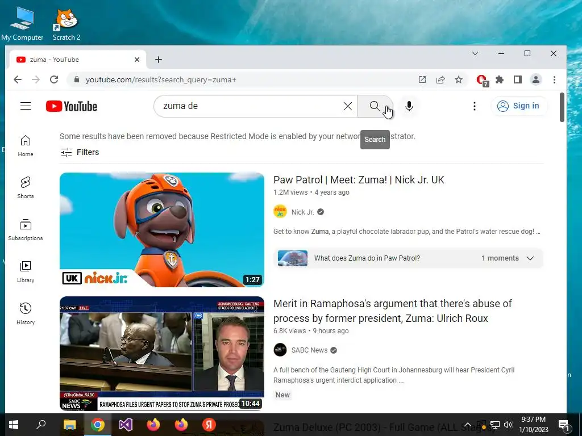Select the My Computer desktop icon

coord(22,24)
